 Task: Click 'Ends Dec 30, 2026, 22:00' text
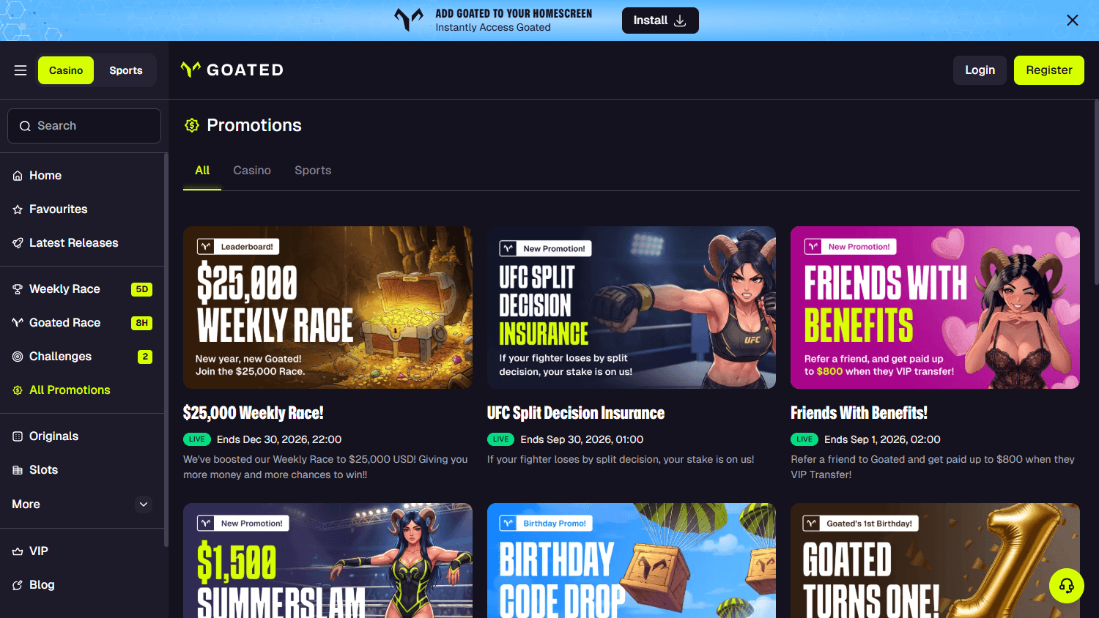(x=279, y=439)
